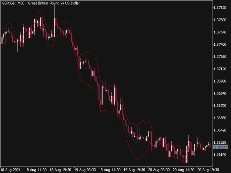This screenshot has width=231, height=173.
Task: Click the 1.36700 price scale label
Action: pyautogui.click(x=220, y=106)
